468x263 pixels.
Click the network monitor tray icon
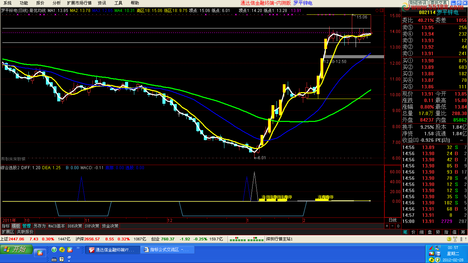tap(438, 247)
